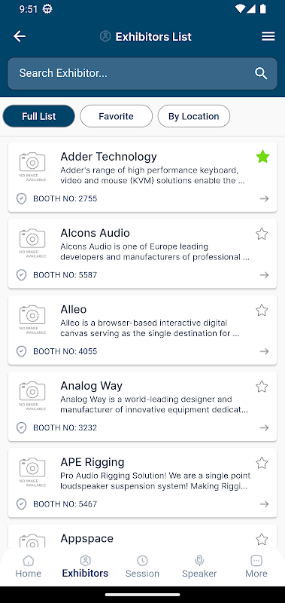Open the Home tab icon
Image resolution: width=285 pixels, height=603 pixels.
(28, 561)
